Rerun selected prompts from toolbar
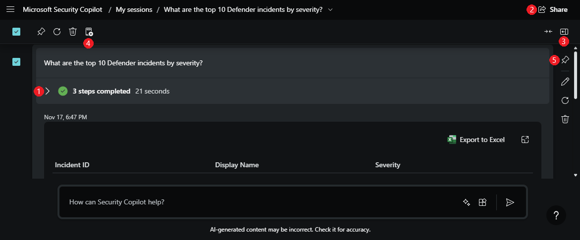Image resolution: width=580 pixels, height=240 pixels. point(57,32)
